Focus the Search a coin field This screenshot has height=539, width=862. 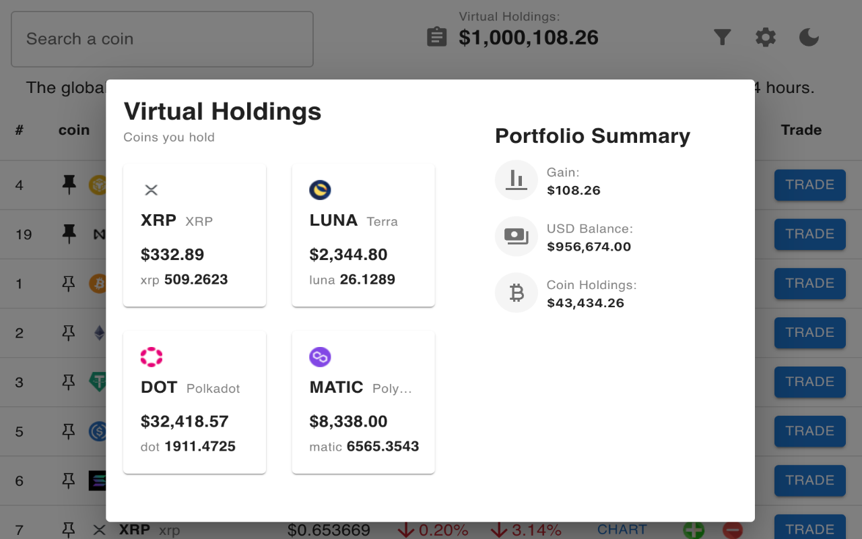pyautogui.click(x=162, y=39)
